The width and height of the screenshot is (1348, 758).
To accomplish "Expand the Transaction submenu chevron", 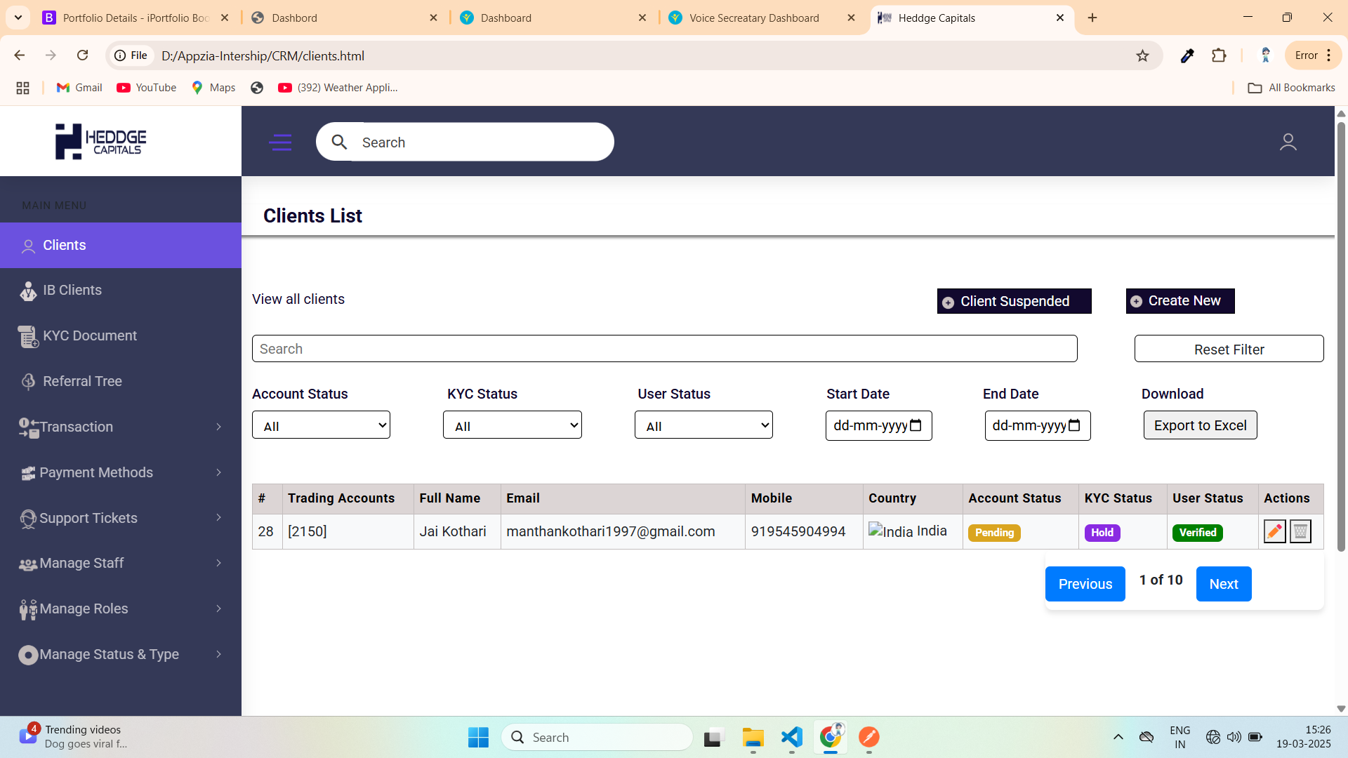I will 218,427.
